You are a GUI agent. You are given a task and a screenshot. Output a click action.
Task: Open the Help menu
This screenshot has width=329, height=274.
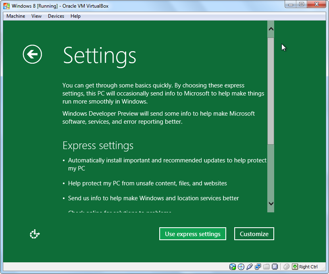click(x=75, y=16)
